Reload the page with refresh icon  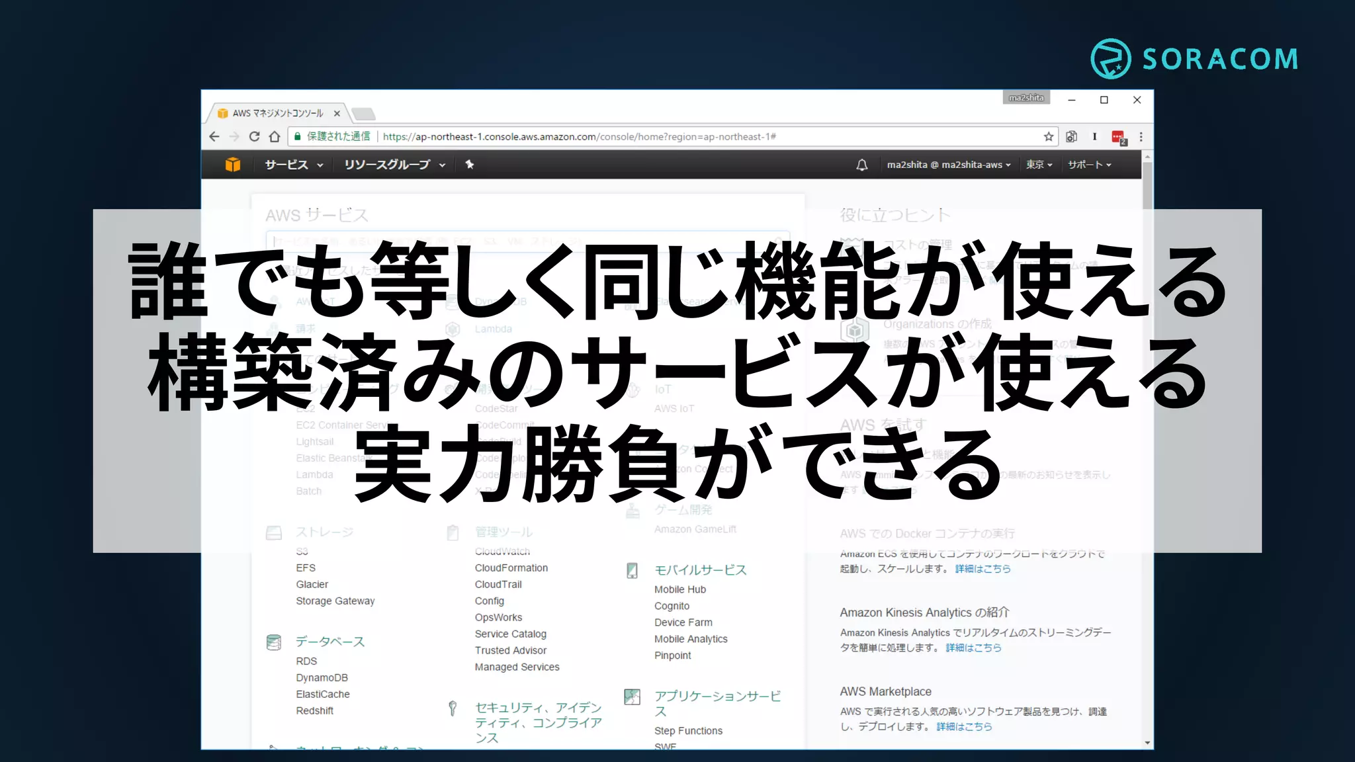tap(254, 137)
